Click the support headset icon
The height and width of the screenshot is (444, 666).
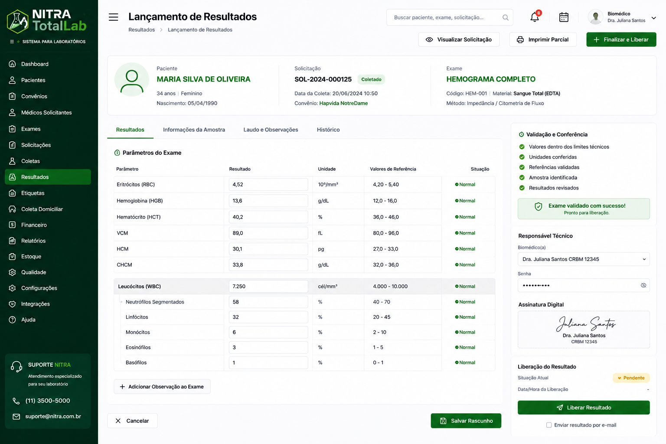(16, 367)
